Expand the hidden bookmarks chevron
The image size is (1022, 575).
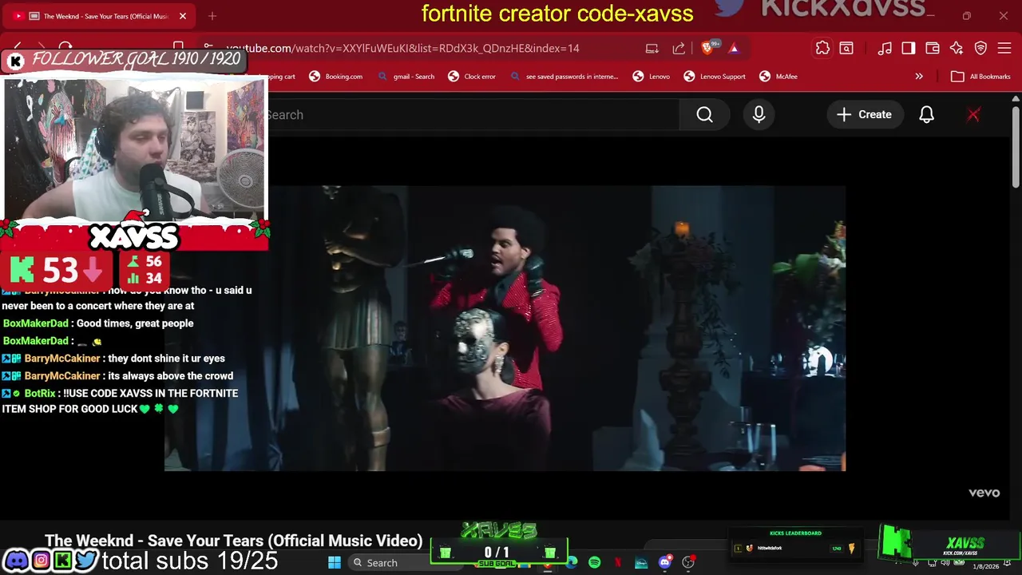919,77
